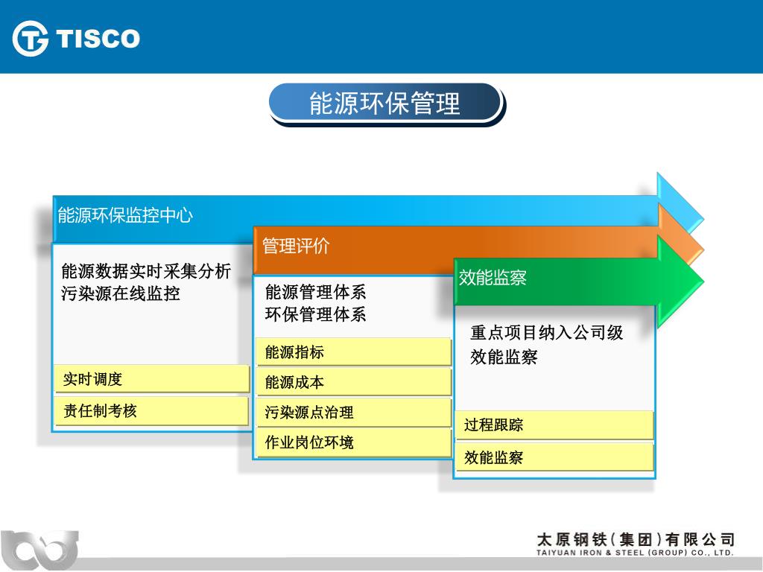Click the TAIYUAN IRON & STEEL footer text
The image size is (763, 572).
[636, 553]
